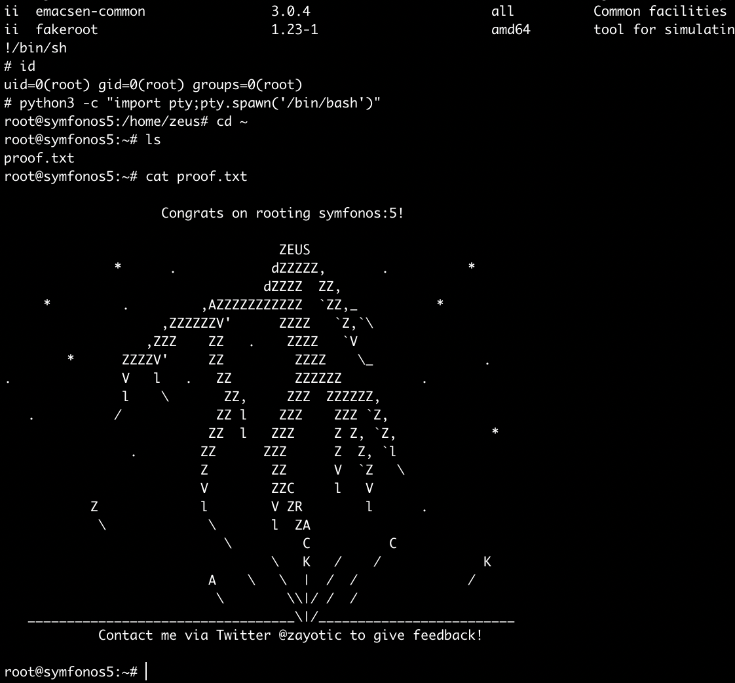Click the 3.0.4 version number
The width and height of the screenshot is (735, 683).
click(x=290, y=11)
